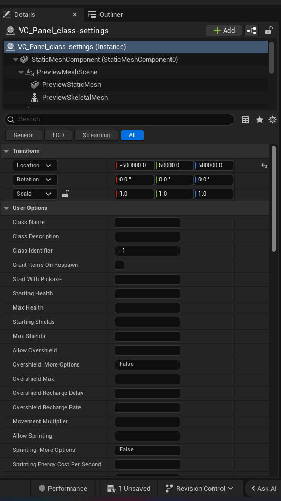Click the PreviewStaticMesh cube icon
Screen dimensions: 281x501
[34, 85]
